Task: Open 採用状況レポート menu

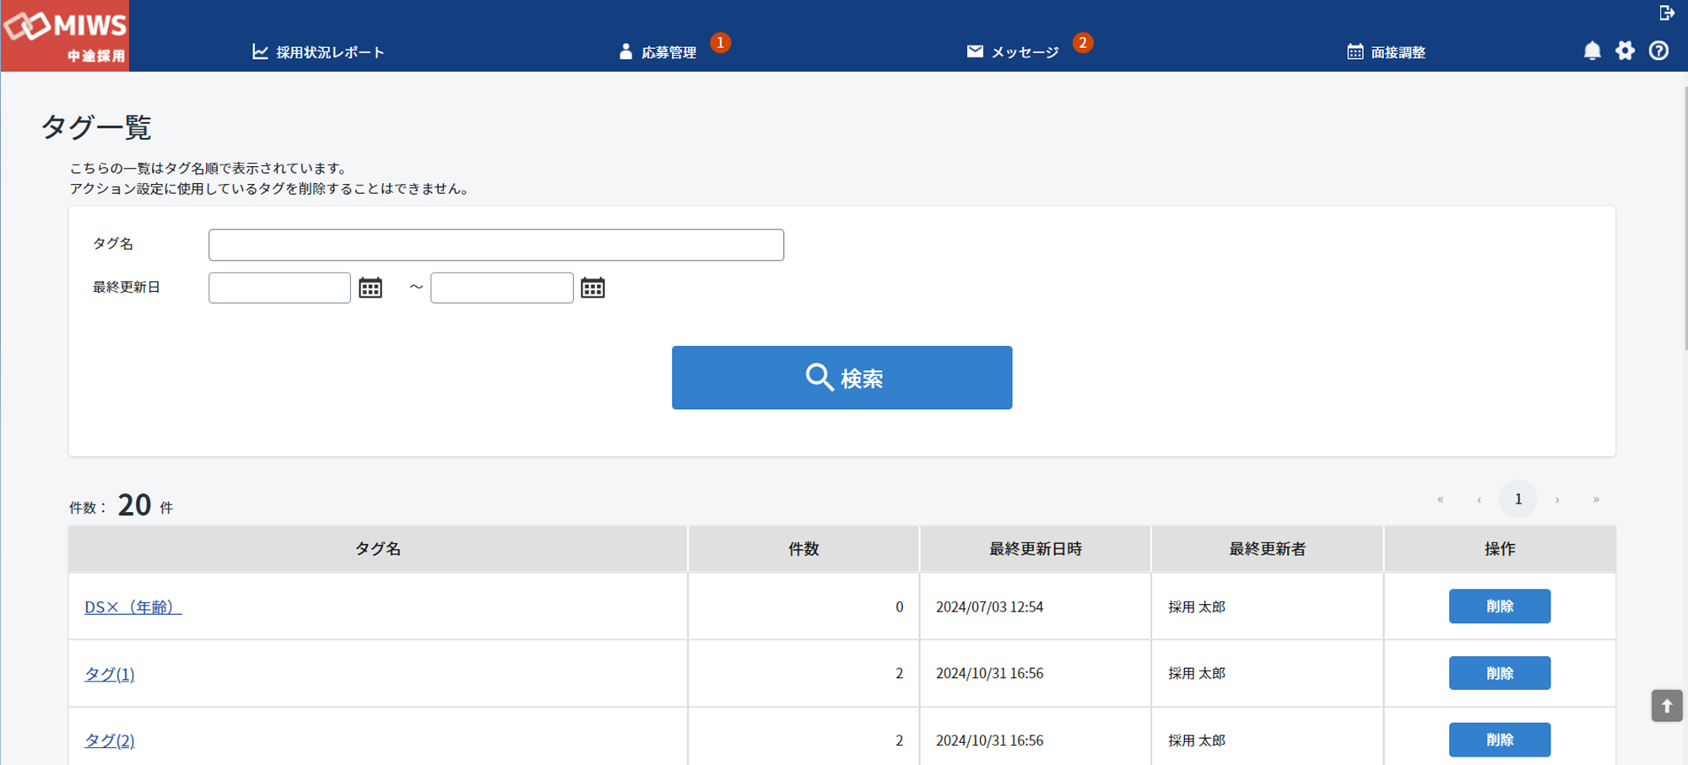Action: (x=318, y=52)
